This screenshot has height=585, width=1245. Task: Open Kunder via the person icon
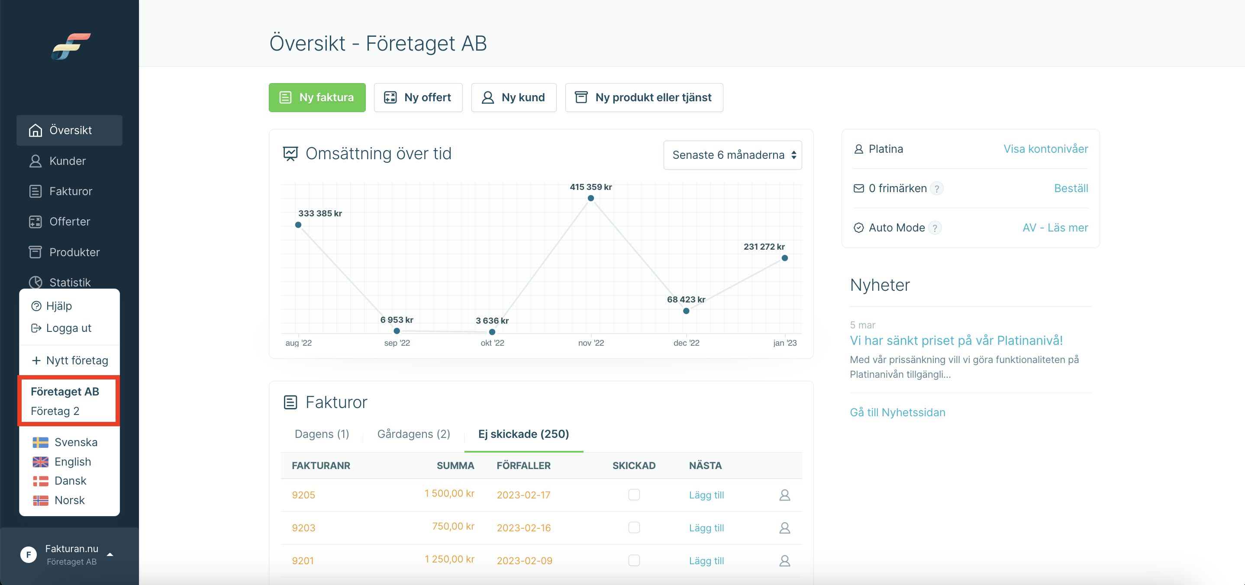pyautogui.click(x=35, y=161)
